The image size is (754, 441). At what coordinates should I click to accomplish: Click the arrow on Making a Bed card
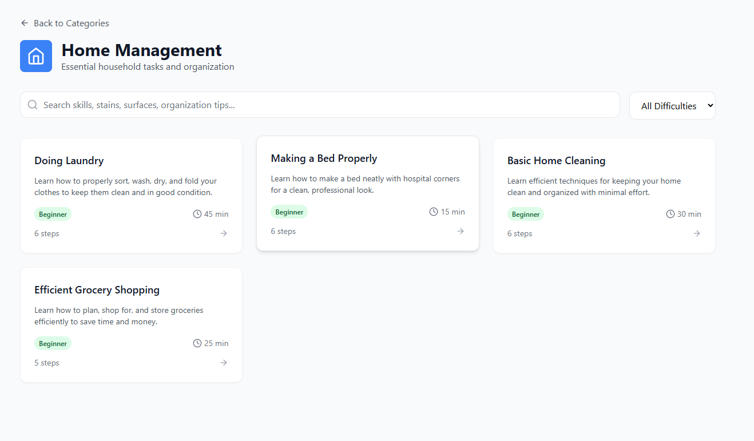(x=460, y=231)
